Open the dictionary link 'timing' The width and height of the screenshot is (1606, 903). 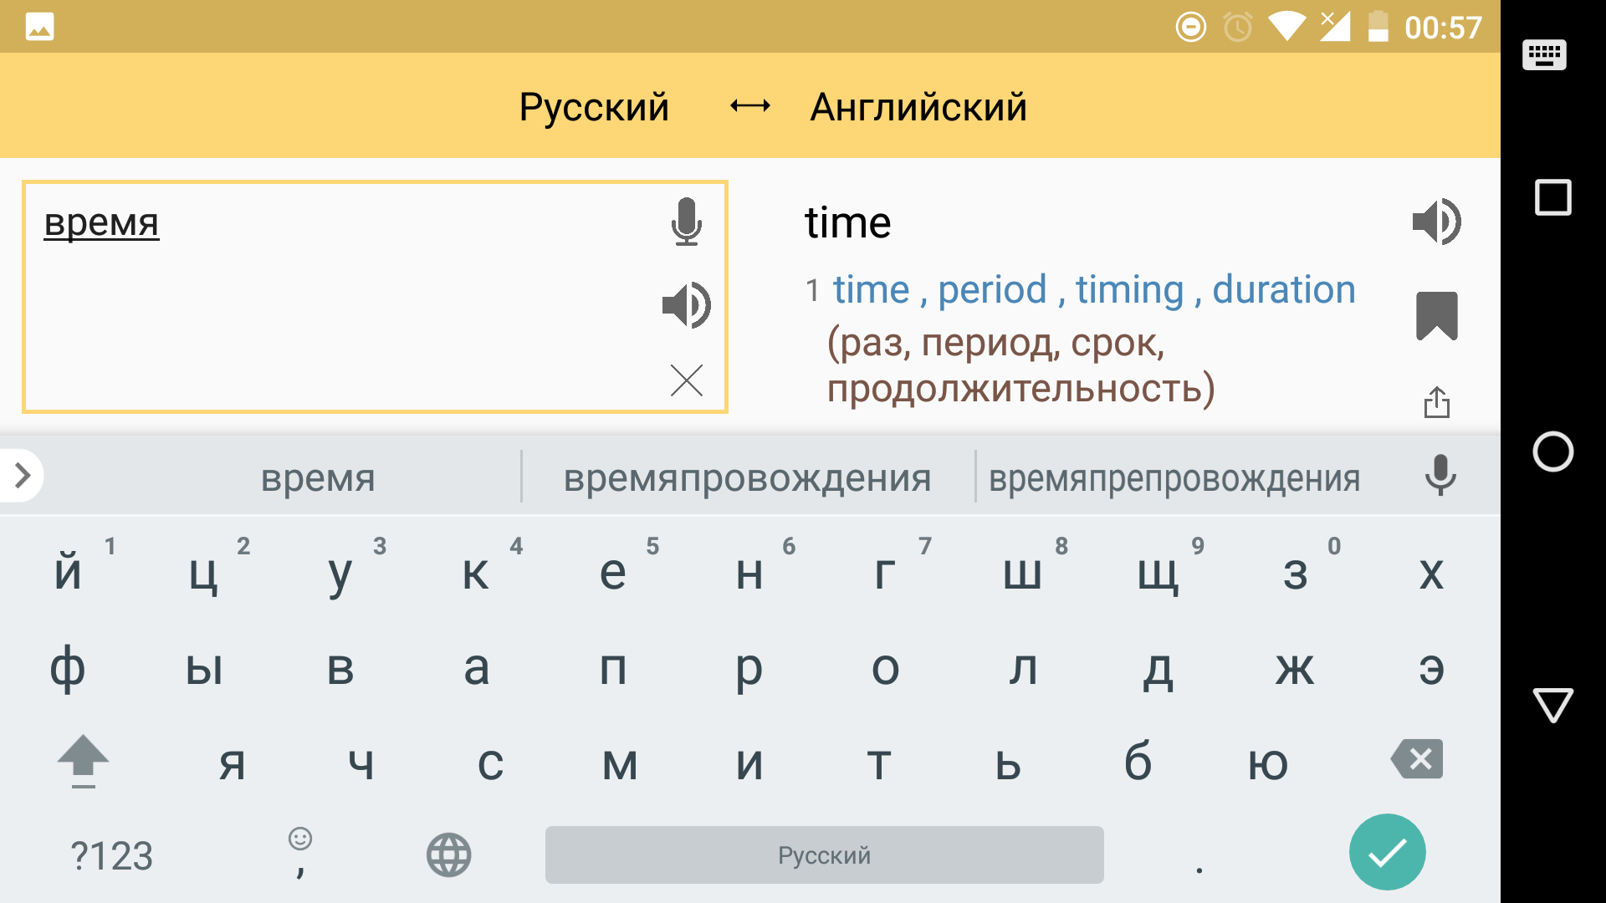point(1129,290)
